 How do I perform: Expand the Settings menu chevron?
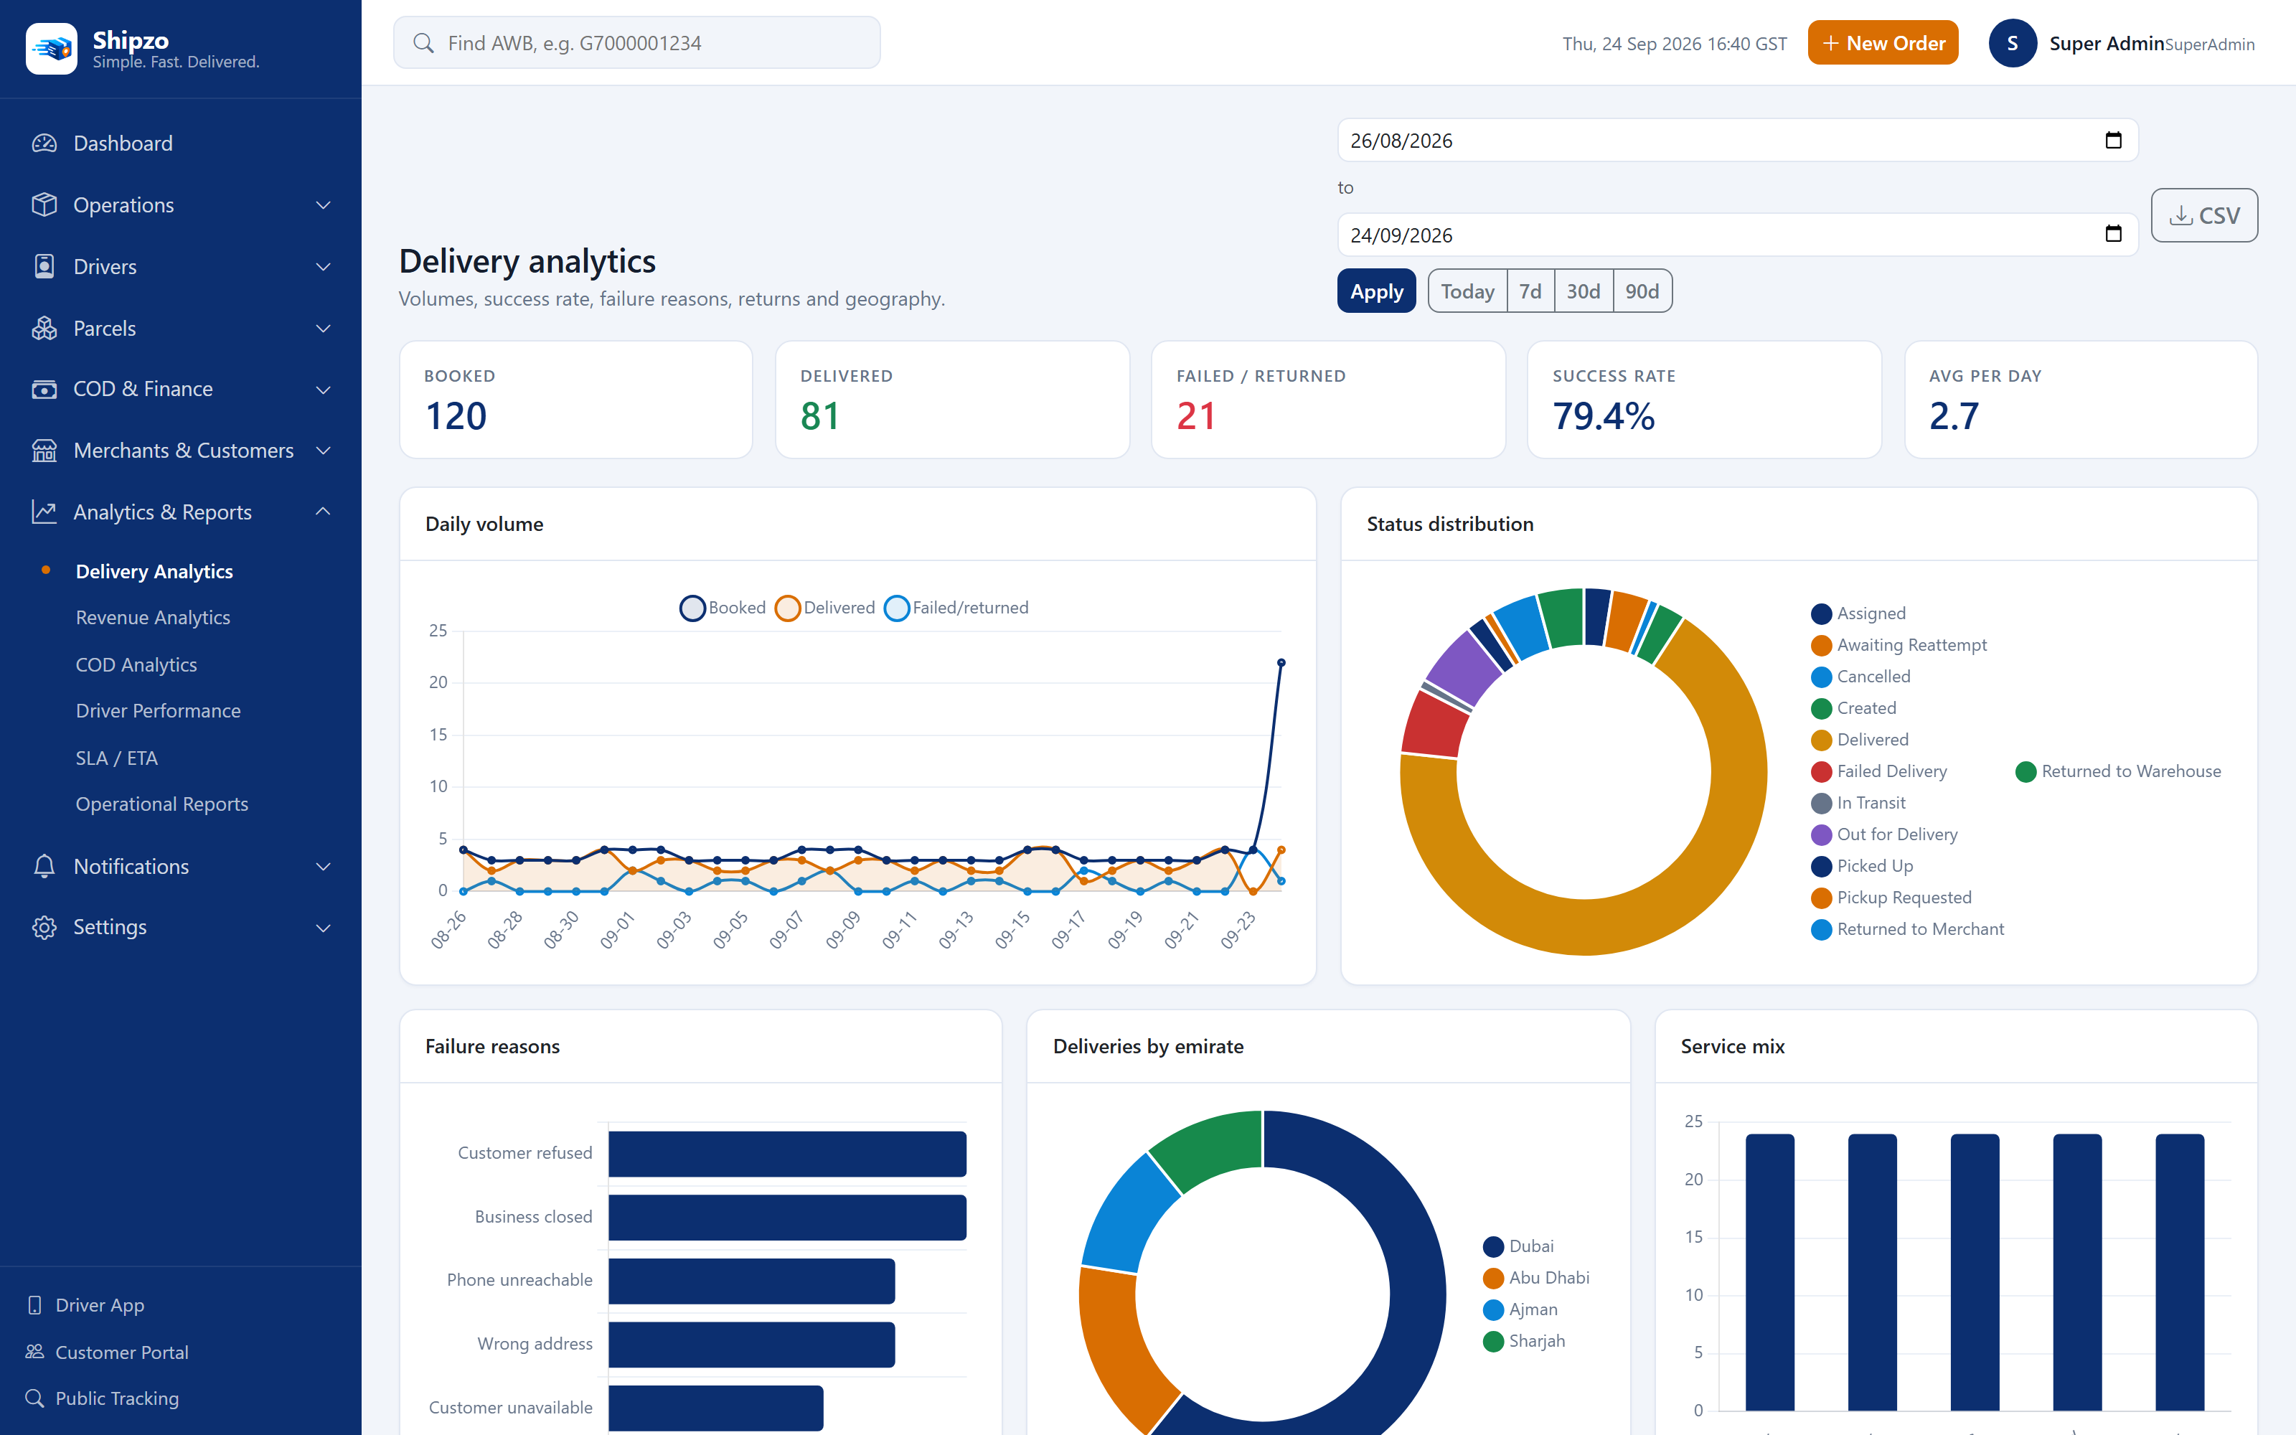point(324,927)
